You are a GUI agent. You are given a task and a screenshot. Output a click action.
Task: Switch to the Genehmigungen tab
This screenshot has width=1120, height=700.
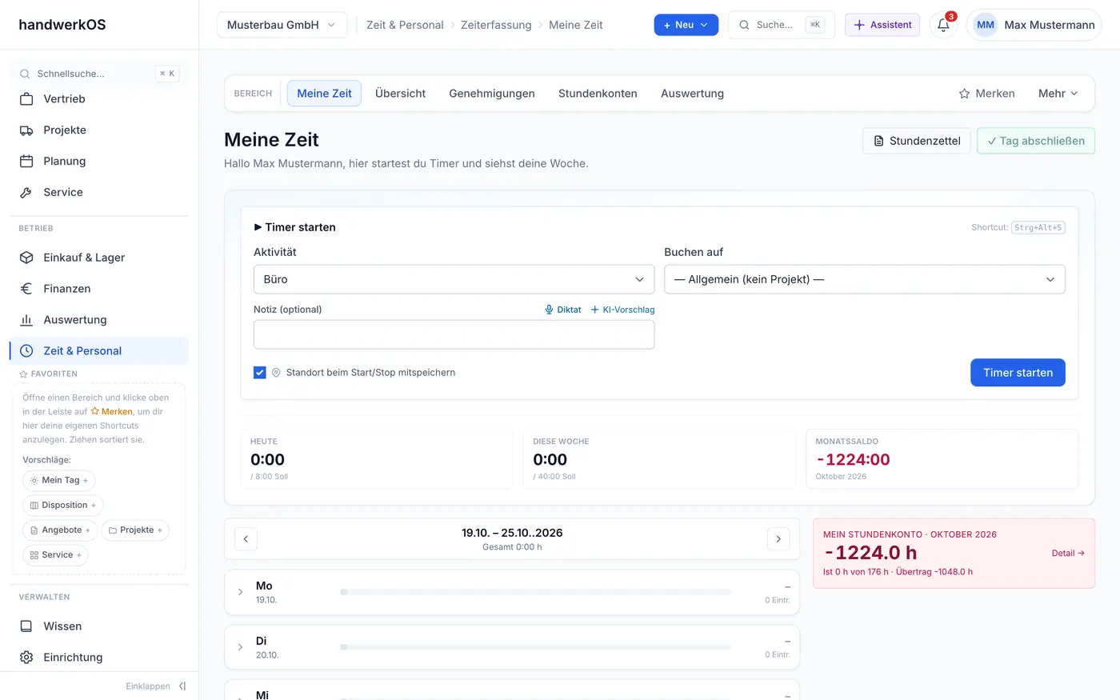tap(492, 94)
